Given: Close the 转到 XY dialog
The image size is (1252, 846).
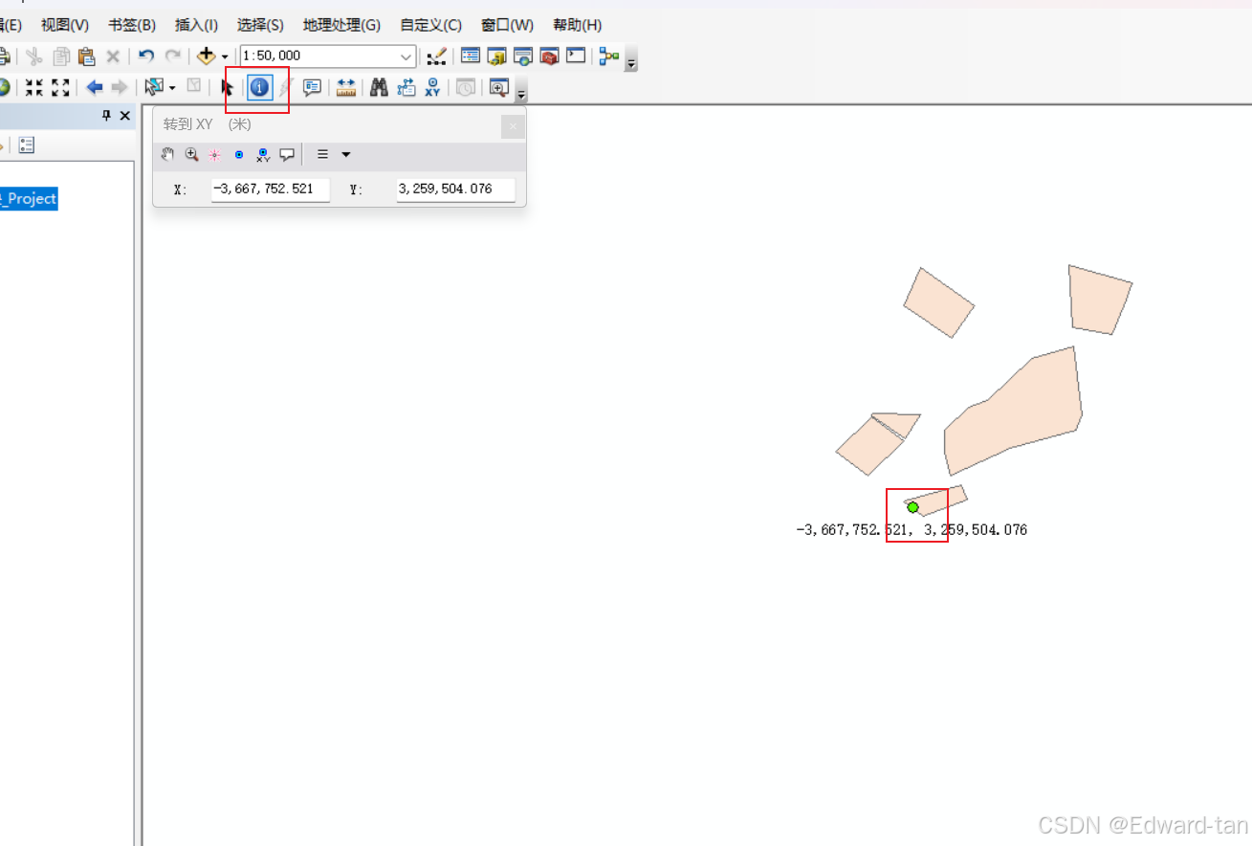Looking at the screenshot, I should [513, 126].
